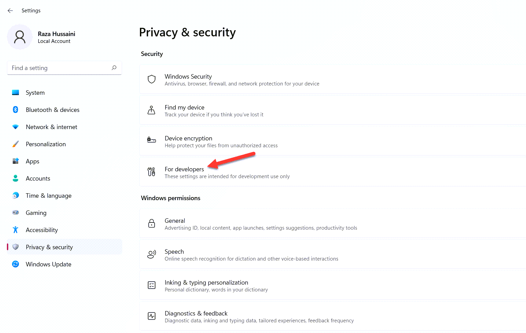Click the Device encryption lock icon
Viewport: 526px width, 333px height.
[x=152, y=140]
